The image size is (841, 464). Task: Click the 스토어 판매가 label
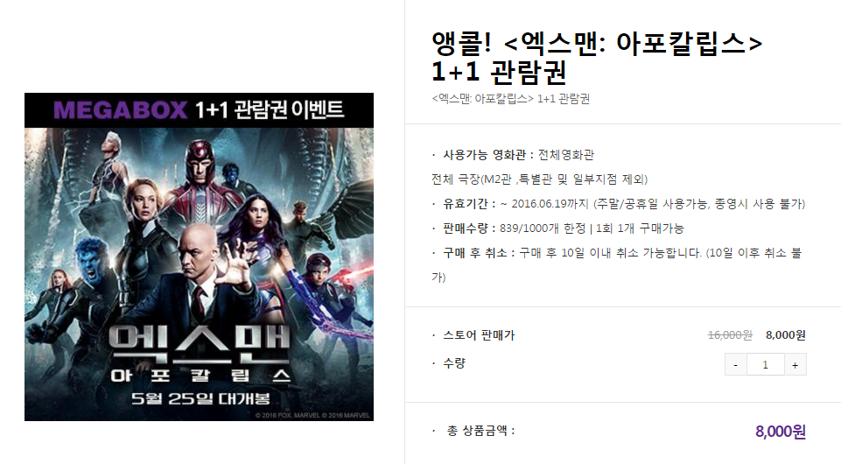pyautogui.click(x=479, y=335)
